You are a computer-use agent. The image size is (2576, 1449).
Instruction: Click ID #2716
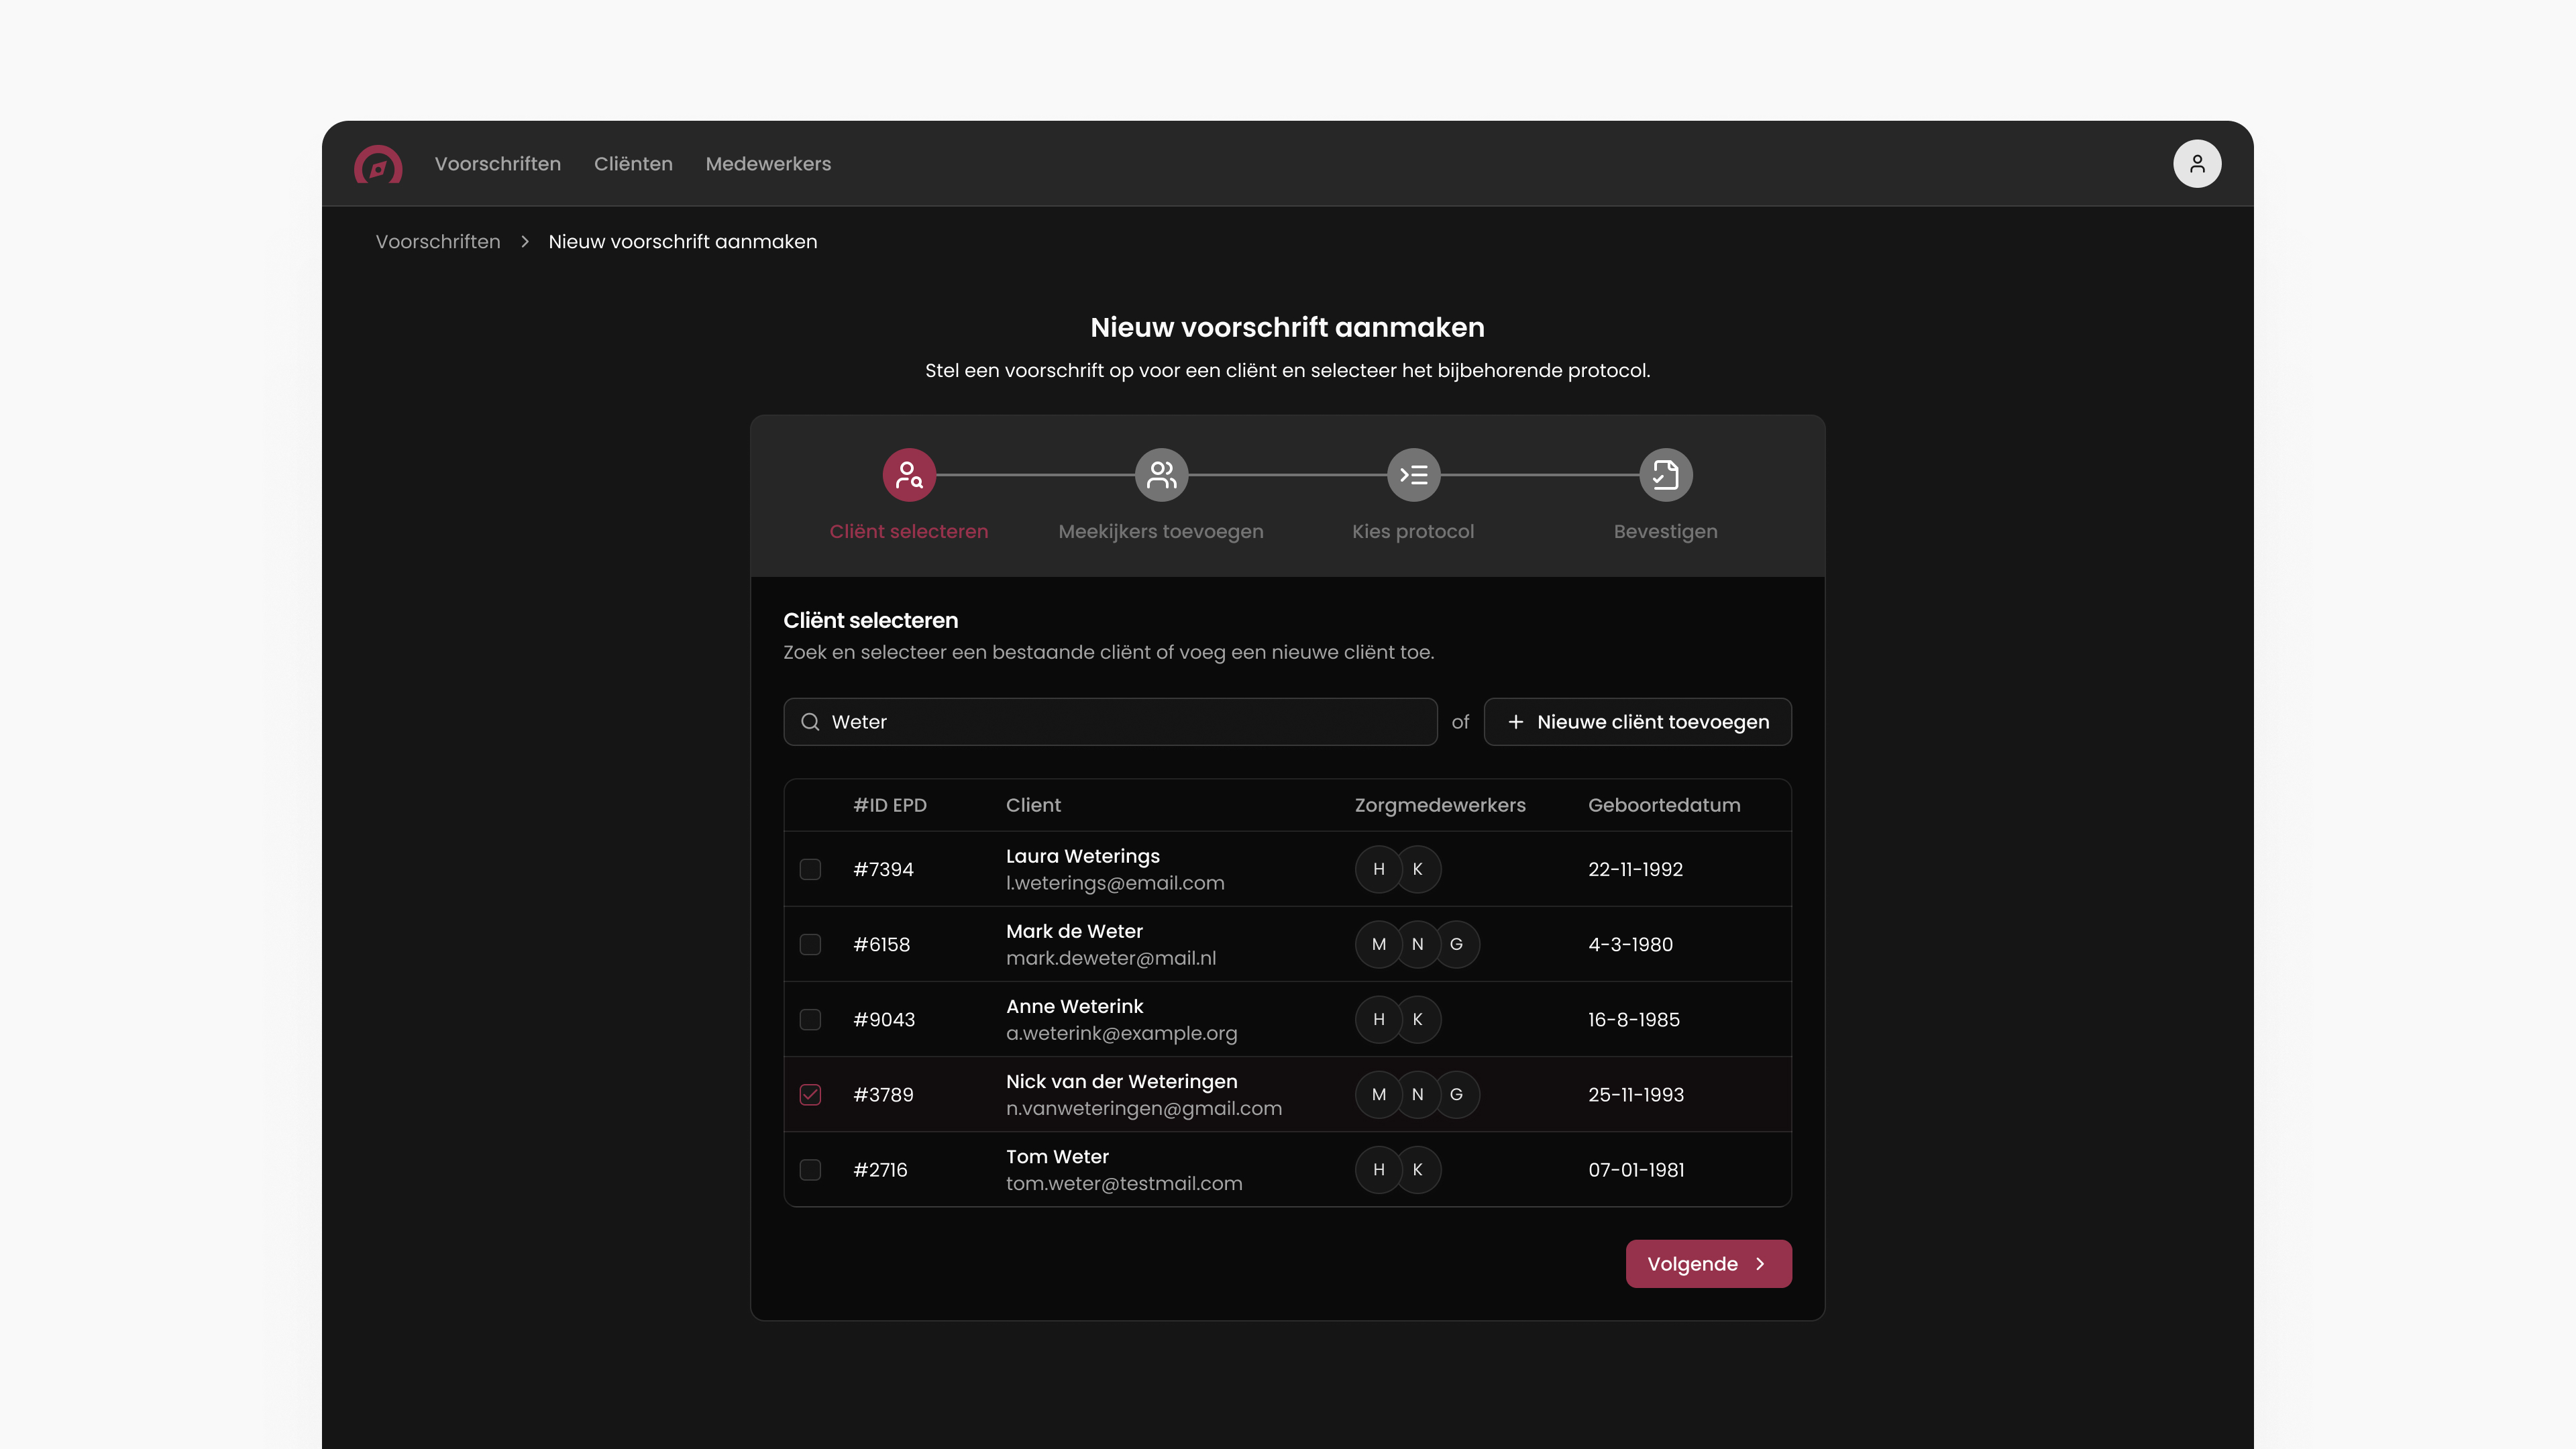point(880,1169)
